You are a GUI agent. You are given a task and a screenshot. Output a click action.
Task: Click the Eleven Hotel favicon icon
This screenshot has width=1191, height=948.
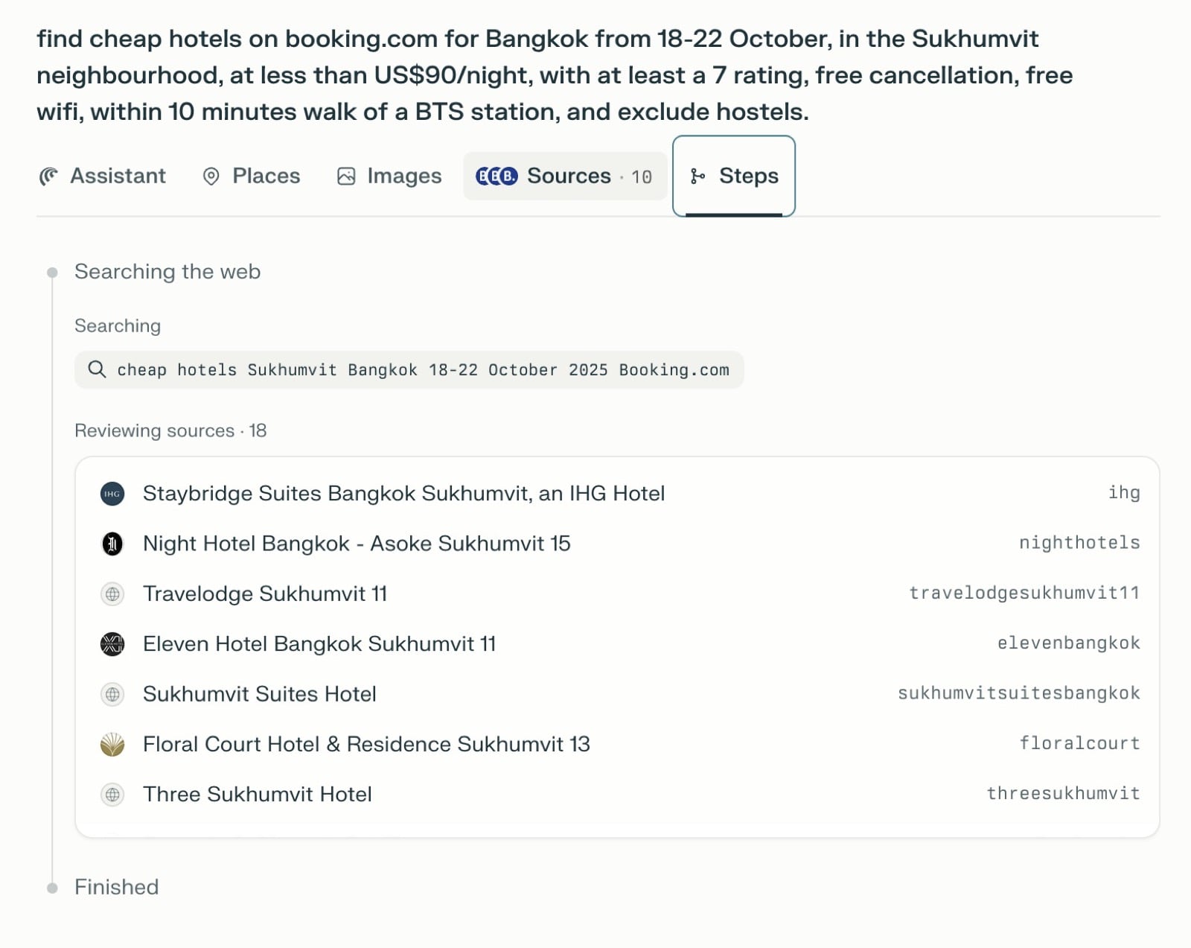click(x=112, y=644)
